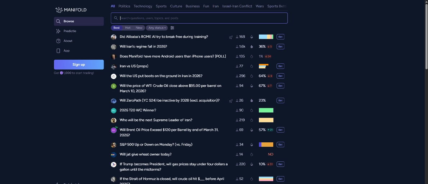Click avatar of next Supreme Leader question
The height and width of the screenshot is (184, 428).
[x=114, y=120]
